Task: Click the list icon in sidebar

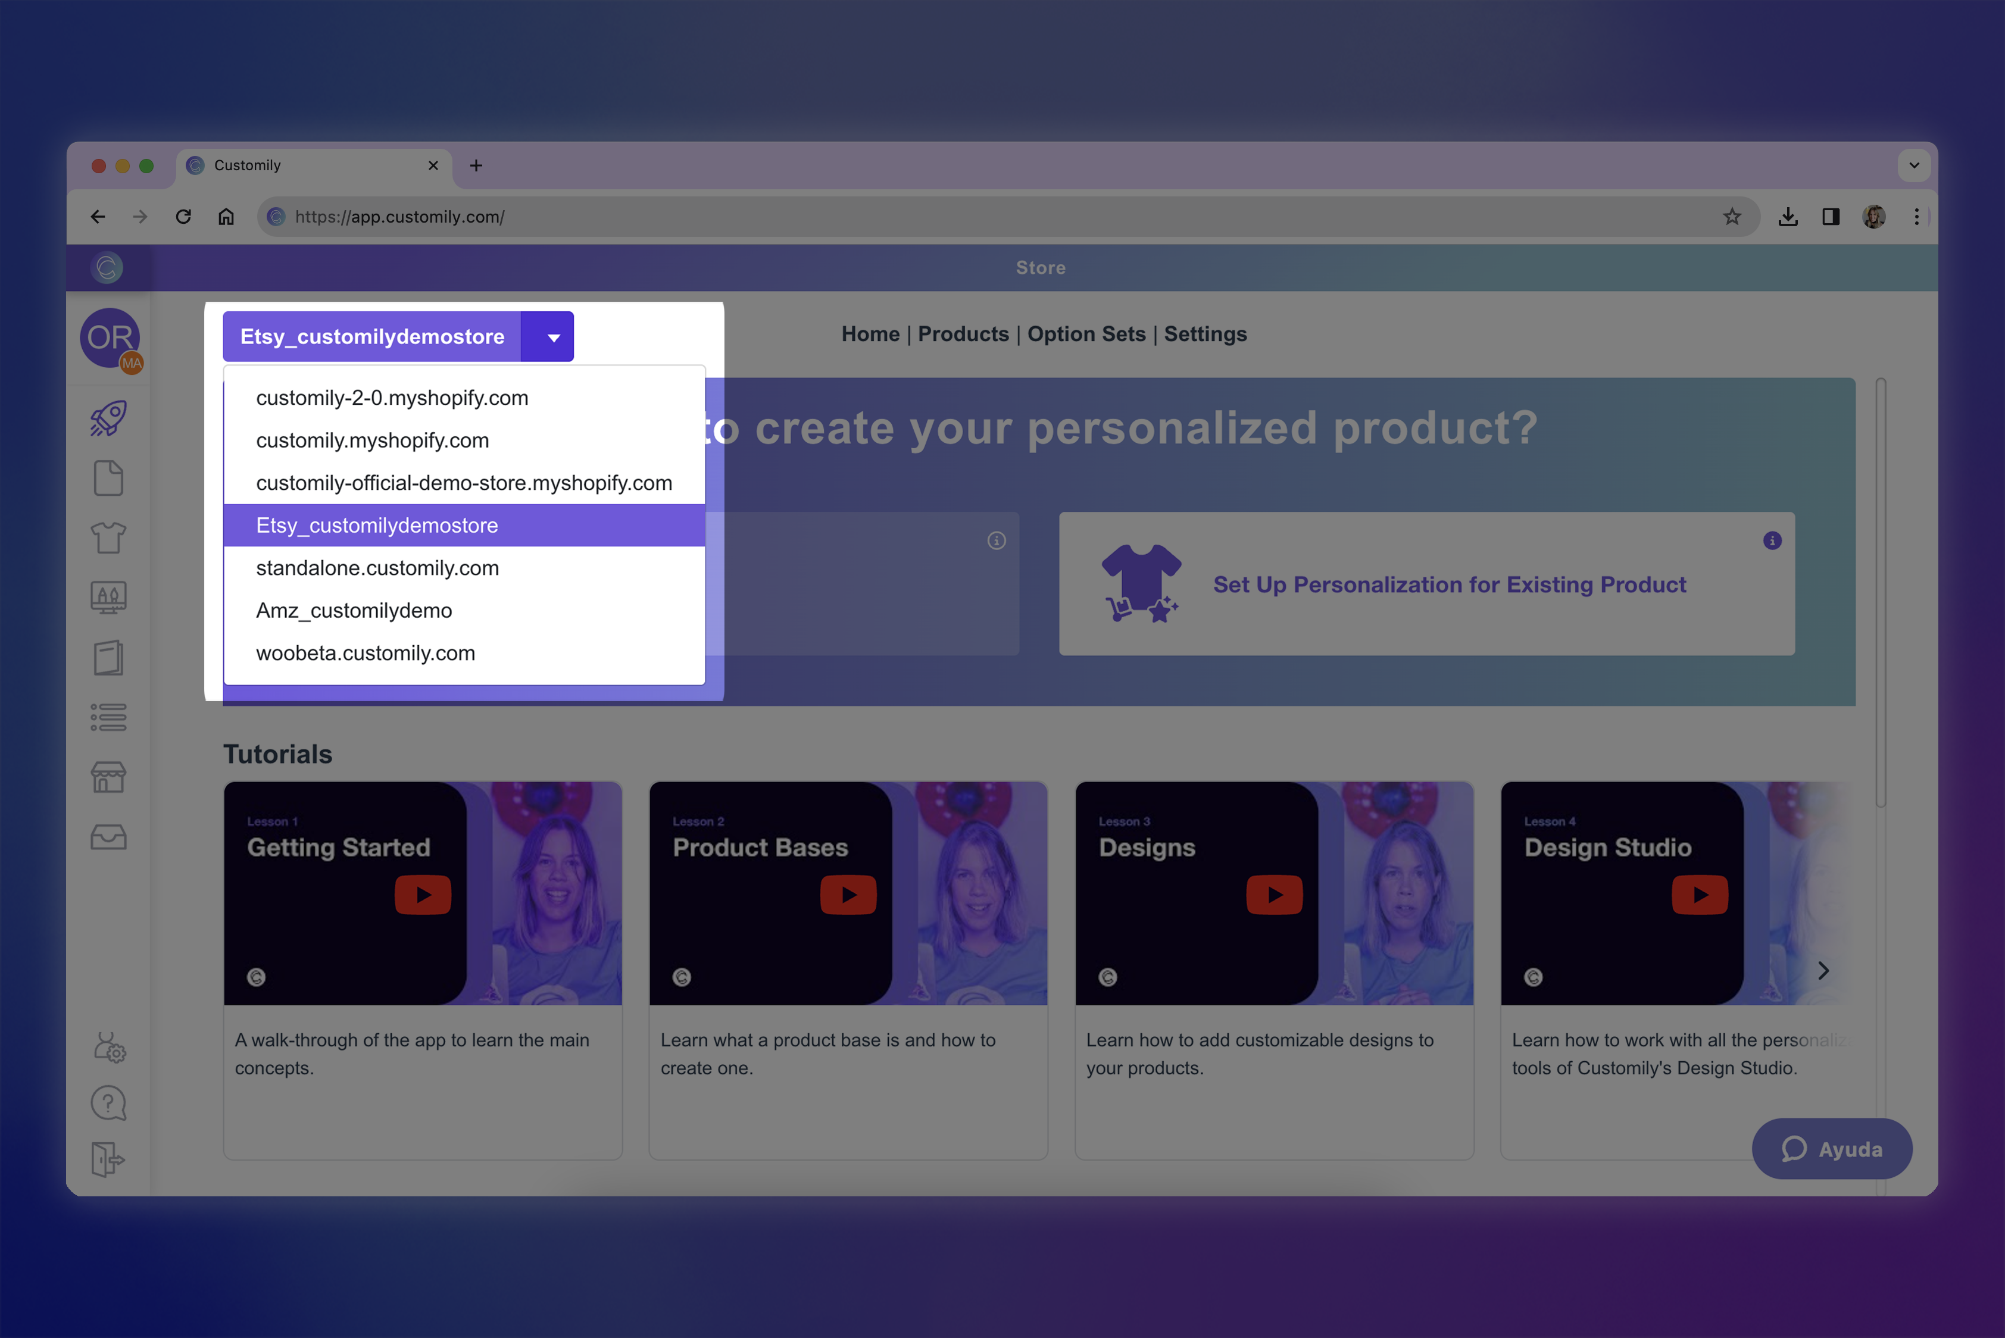Action: point(108,718)
